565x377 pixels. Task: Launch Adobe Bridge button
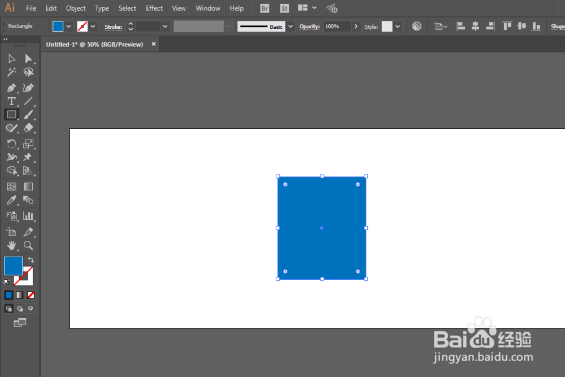point(265,8)
